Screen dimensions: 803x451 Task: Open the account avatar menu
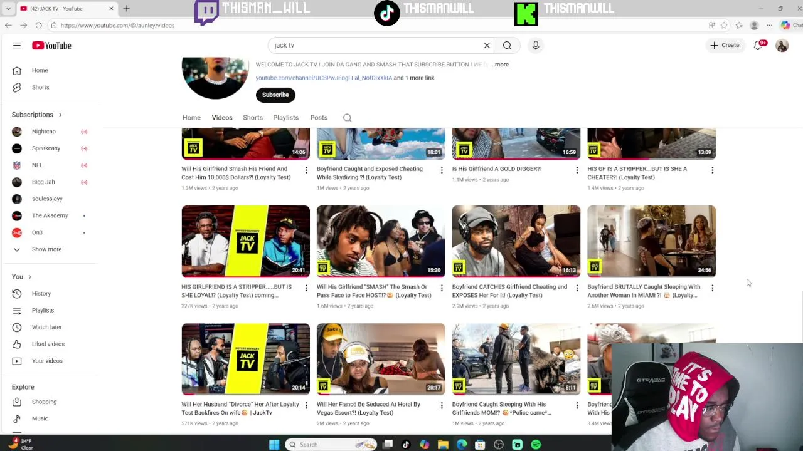pyautogui.click(x=782, y=46)
